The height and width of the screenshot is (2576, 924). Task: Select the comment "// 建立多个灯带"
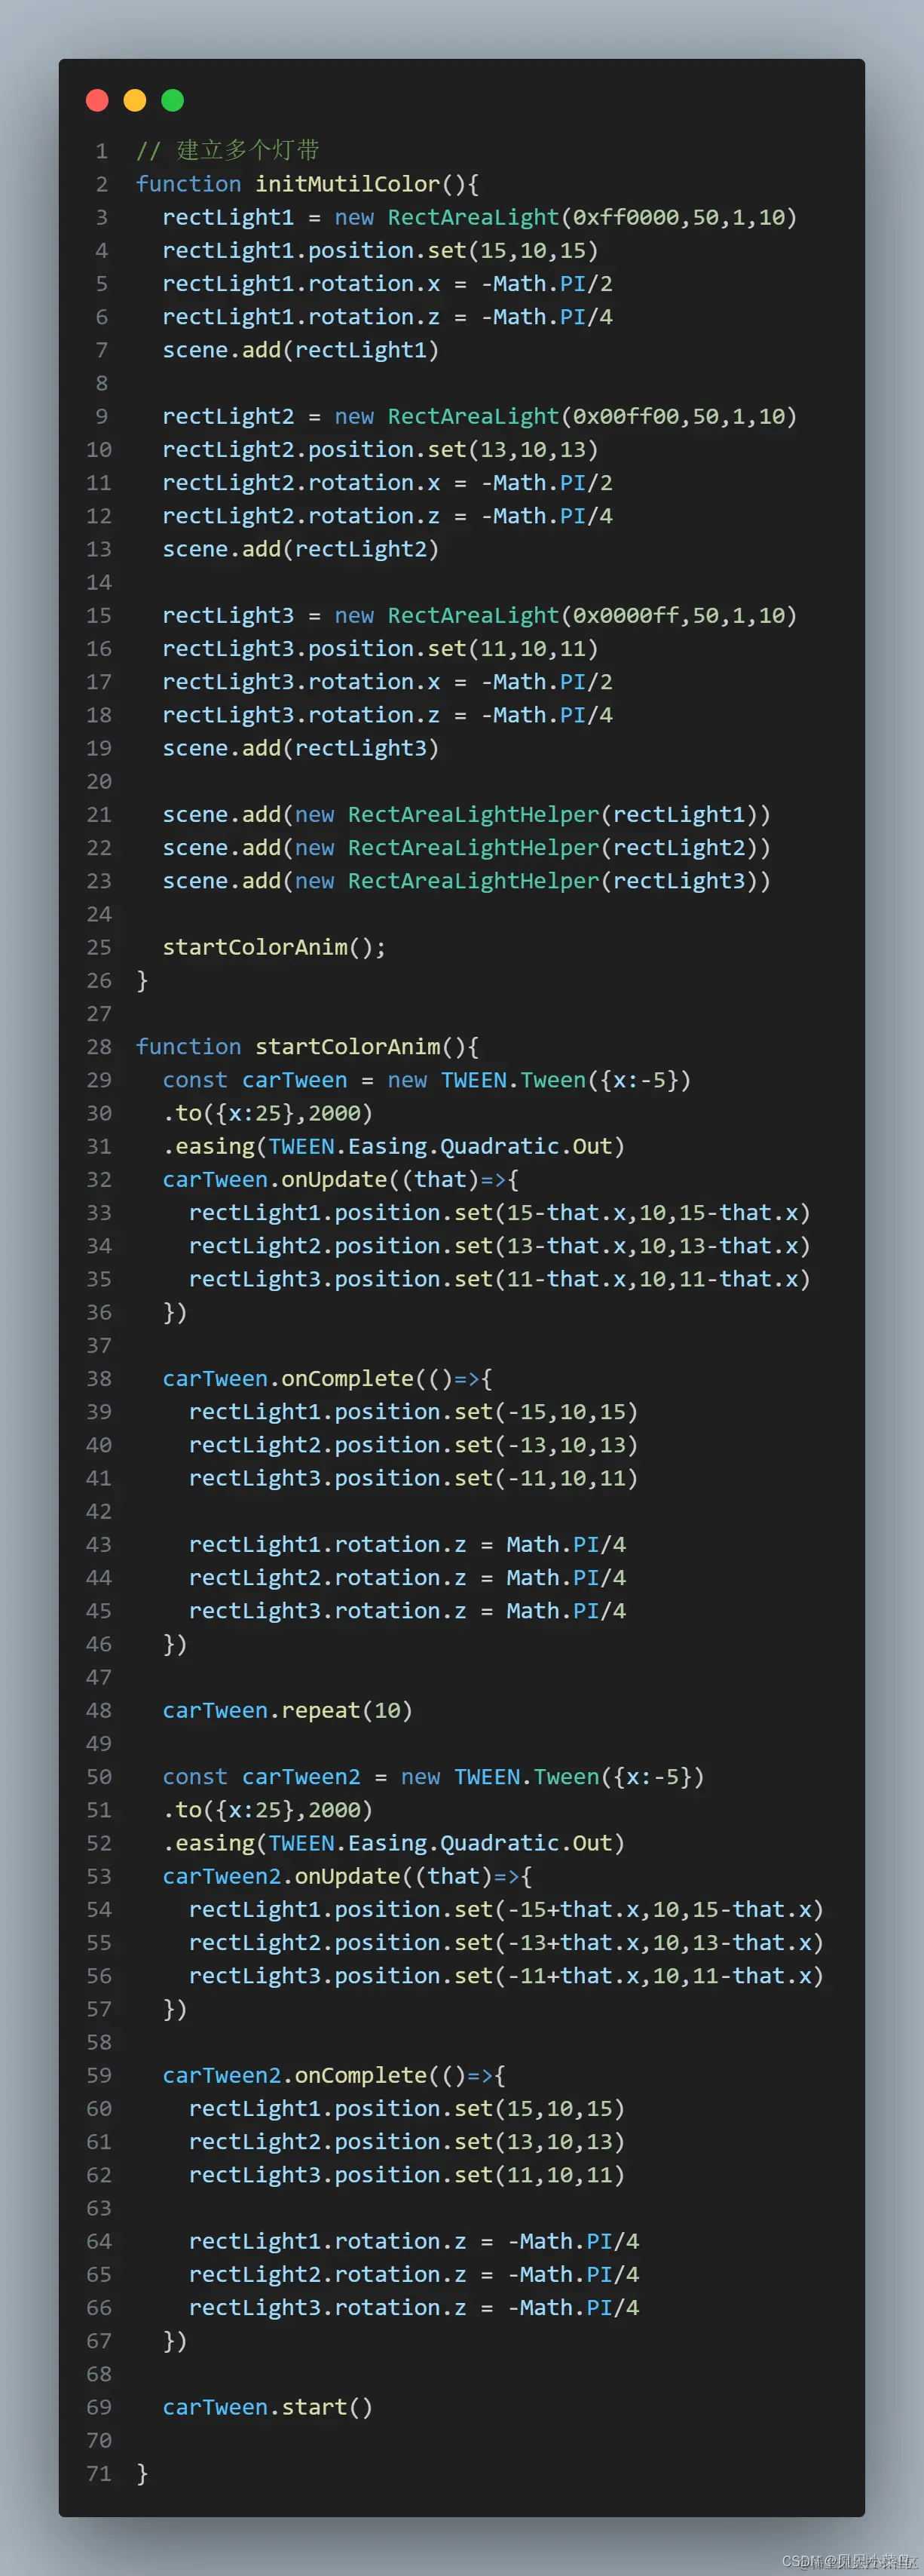(228, 151)
